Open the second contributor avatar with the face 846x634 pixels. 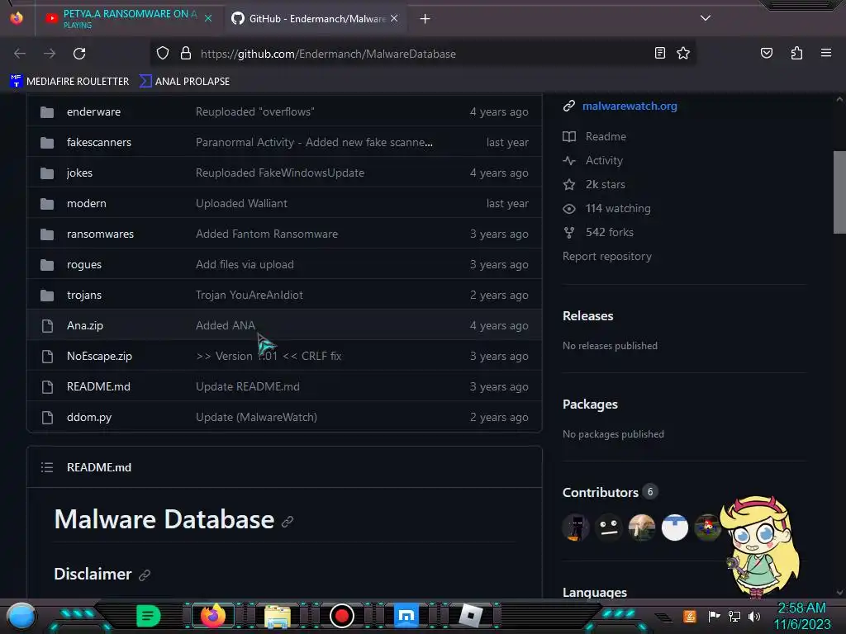609,528
